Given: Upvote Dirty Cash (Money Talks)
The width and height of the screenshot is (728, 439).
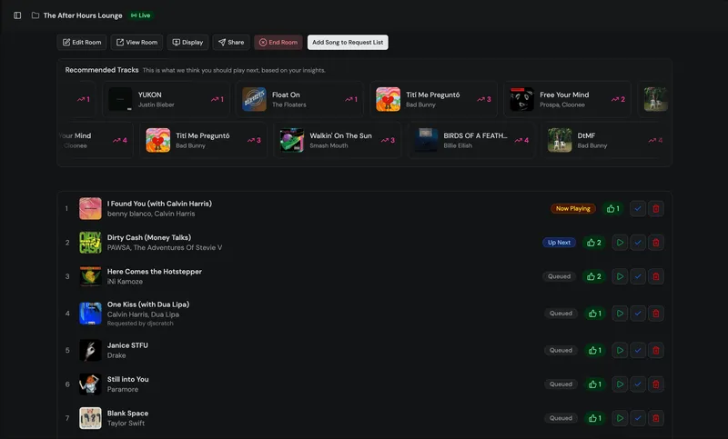Looking at the screenshot, I should (594, 243).
